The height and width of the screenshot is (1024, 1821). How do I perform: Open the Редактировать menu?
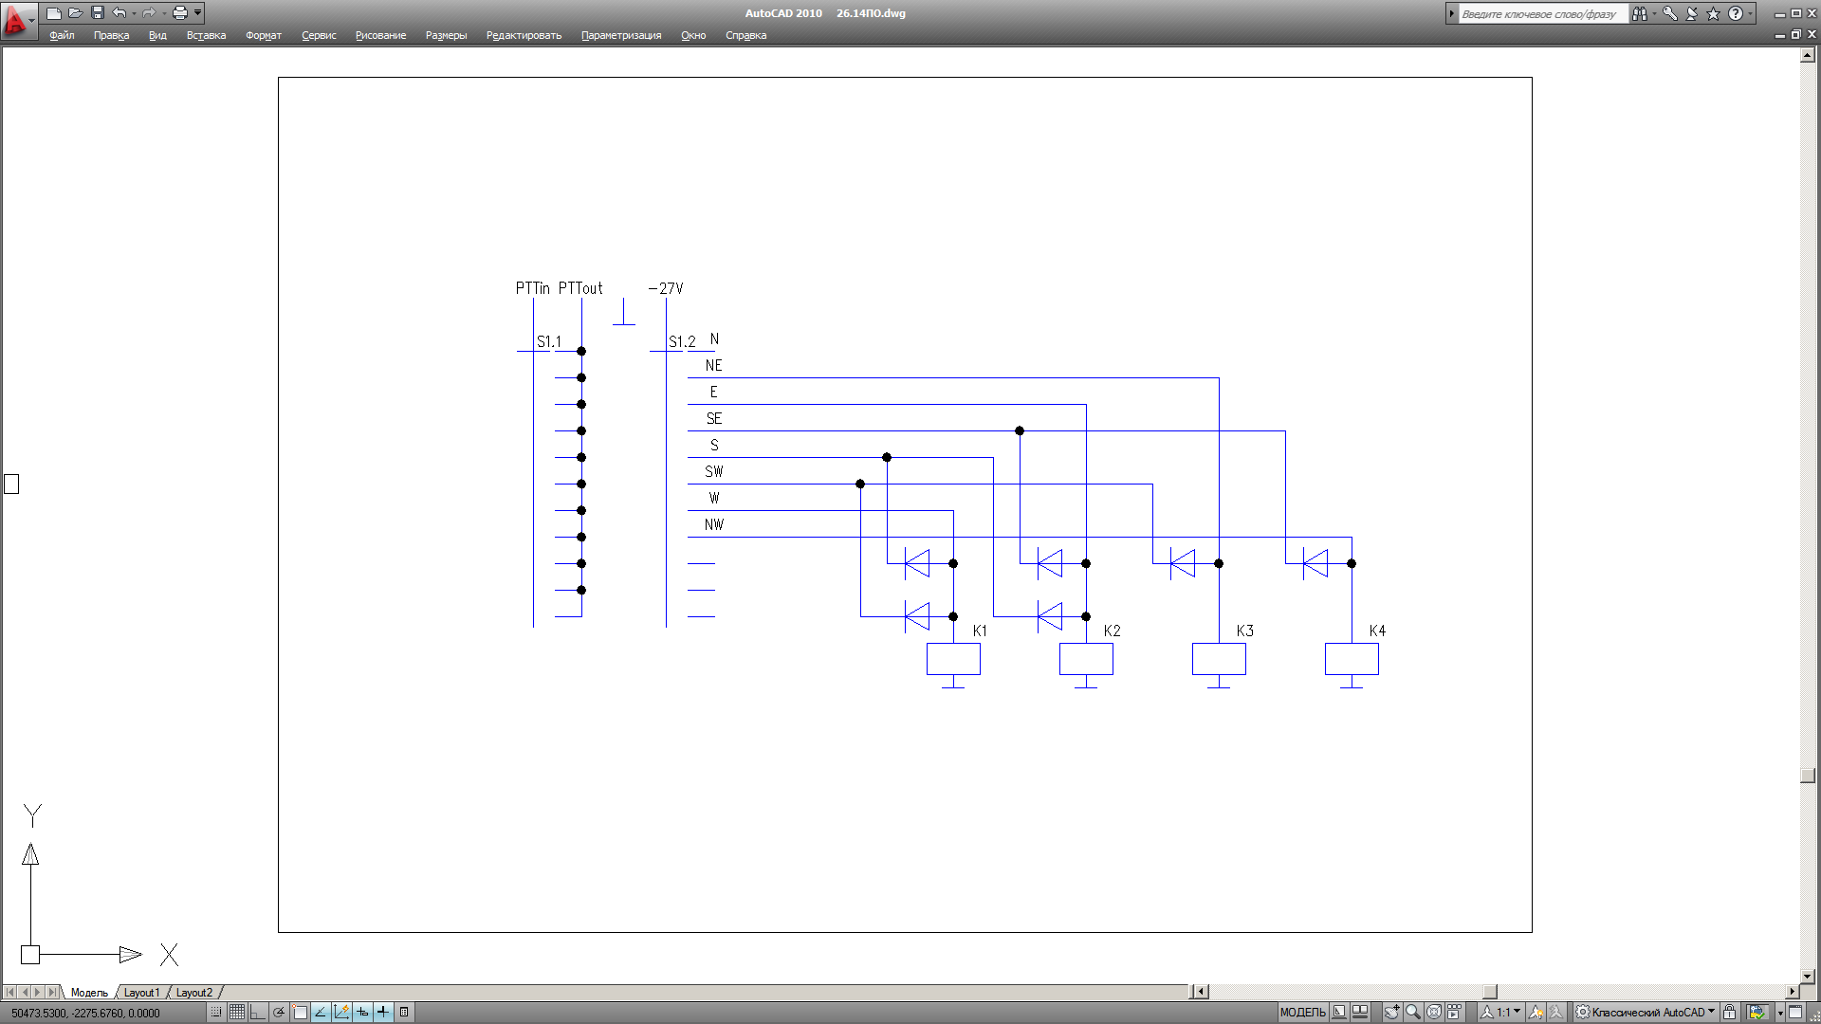click(x=524, y=36)
